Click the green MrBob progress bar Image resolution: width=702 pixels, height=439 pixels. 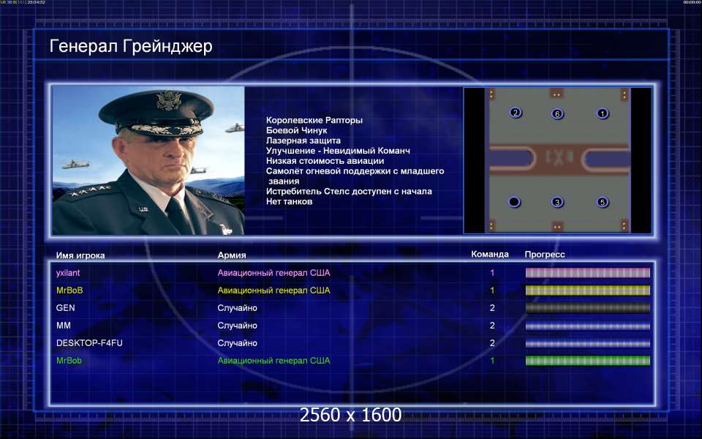click(x=587, y=361)
